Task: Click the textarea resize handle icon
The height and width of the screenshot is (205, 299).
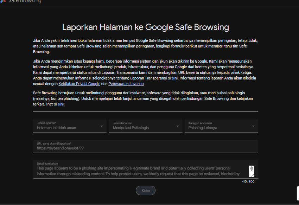Action: pyautogui.click(x=253, y=175)
